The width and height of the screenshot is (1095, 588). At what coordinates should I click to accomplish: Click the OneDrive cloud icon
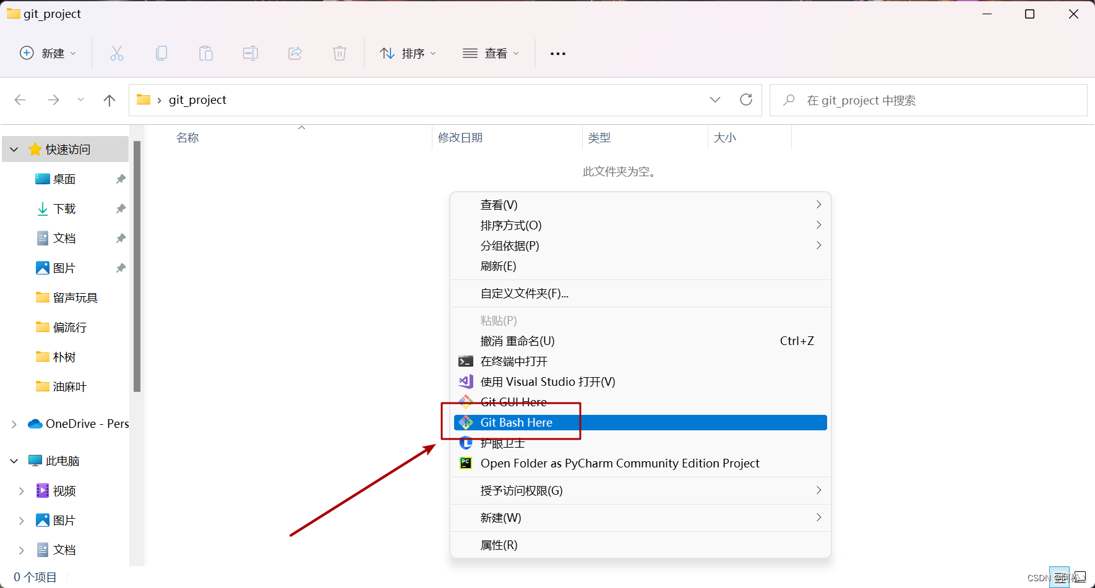(x=35, y=424)
